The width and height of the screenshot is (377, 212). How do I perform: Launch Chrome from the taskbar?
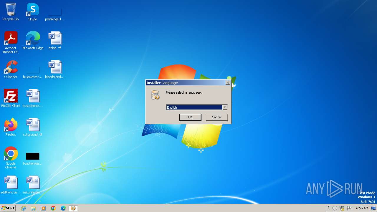click(x=53, y=208)
